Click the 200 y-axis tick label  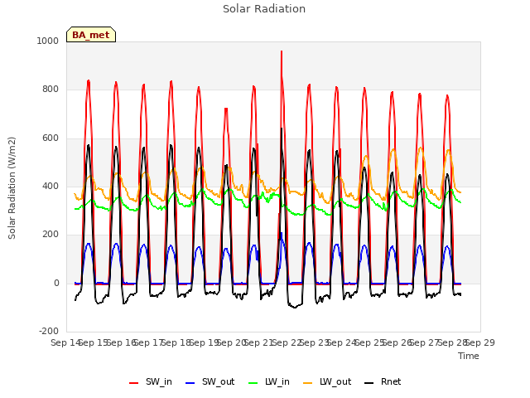[51, 234]
